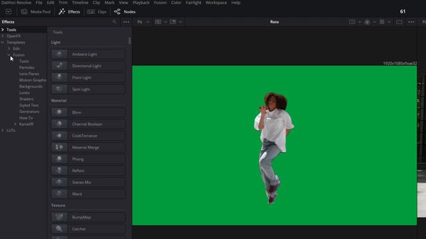Select the Channel Boolean material tool
Viewport: 426px width, 239px height.
click(89, 124)
